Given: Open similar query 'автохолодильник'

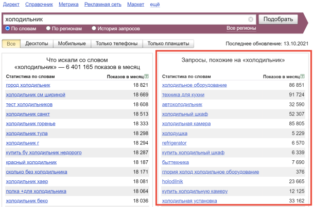Looking at the screenshot, I should (182, 105).
